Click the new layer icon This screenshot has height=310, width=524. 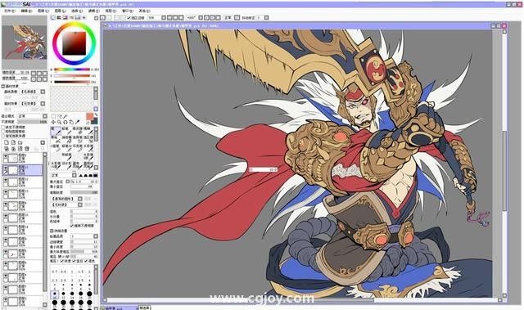tap(7, 142)
